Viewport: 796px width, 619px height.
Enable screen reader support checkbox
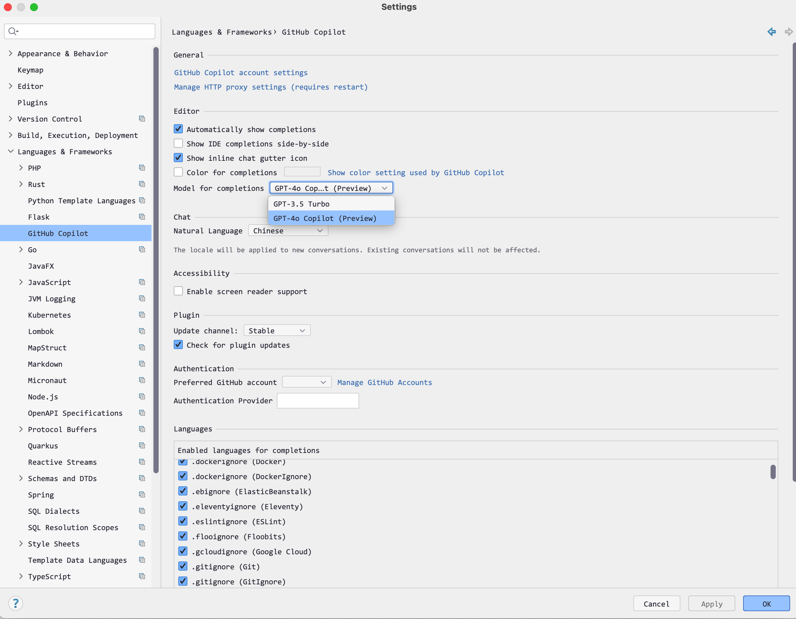178,291
